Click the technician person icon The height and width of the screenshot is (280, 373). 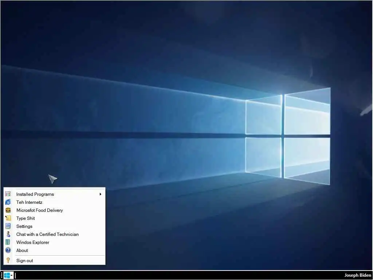click(x=8, y=234)
